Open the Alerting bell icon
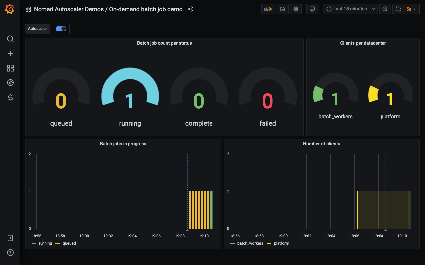Screen dimensions: 425x265 pos(10,97)
